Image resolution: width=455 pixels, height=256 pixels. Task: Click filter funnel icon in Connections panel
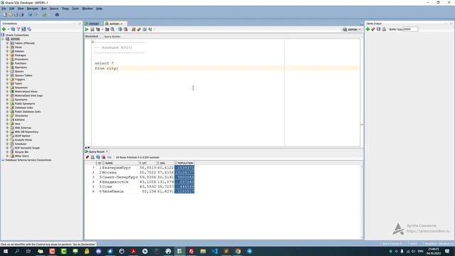click(18, 29)
